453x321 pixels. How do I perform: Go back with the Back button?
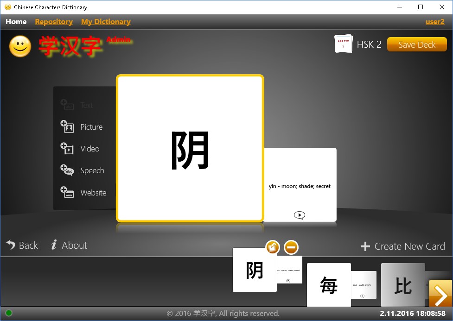(x=22, y=245)
